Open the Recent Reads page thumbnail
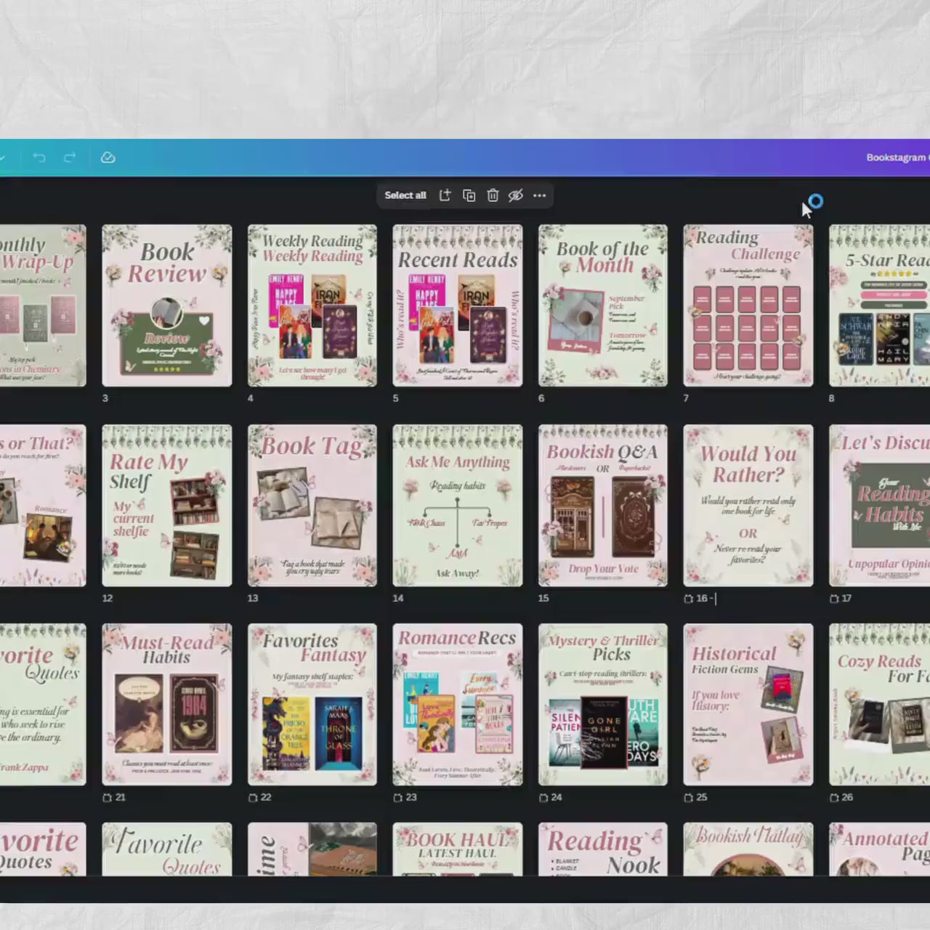The height and width of the screenshot is (930, 930). [x=458, y=305]
